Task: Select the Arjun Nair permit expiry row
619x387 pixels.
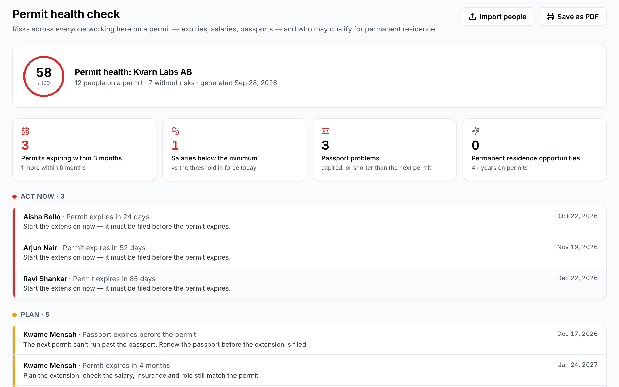Action: click(x=309, y=253)
